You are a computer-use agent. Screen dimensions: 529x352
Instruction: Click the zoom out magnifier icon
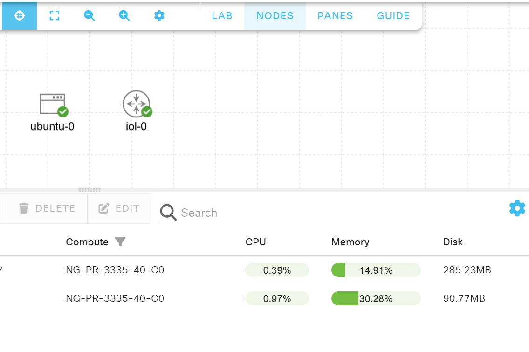coord(89,16)
